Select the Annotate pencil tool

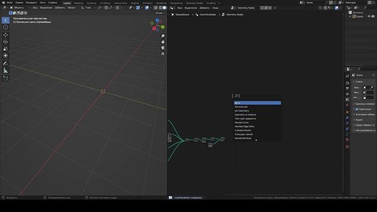click(5, 64)
